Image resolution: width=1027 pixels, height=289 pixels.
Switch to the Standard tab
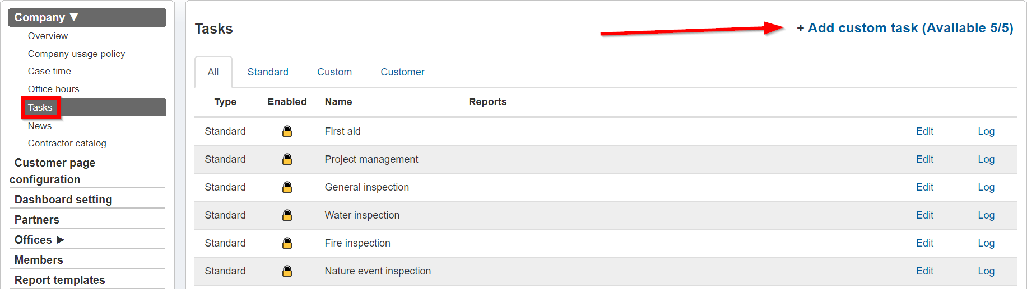tap(268, 72)
